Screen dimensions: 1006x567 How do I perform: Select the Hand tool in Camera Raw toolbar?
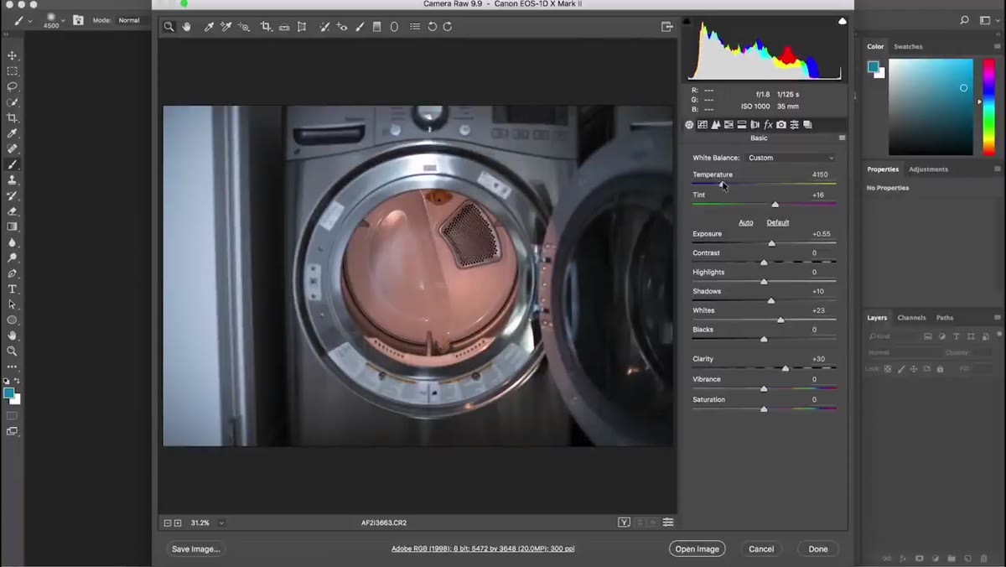click(x=186, y=27)
